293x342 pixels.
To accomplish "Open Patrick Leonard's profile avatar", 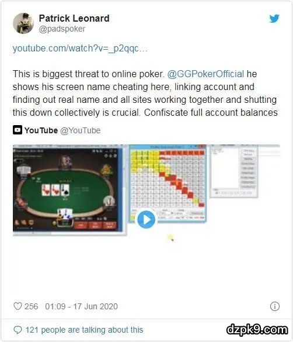I will 23,23.
